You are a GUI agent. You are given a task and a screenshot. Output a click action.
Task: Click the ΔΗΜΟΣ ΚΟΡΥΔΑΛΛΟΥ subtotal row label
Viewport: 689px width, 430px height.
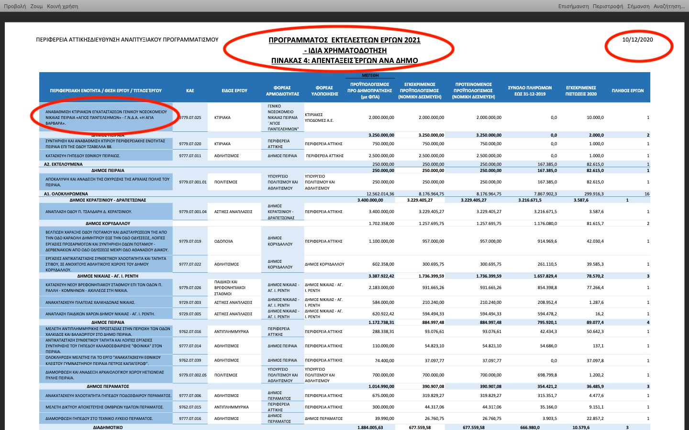pos(108,224)
